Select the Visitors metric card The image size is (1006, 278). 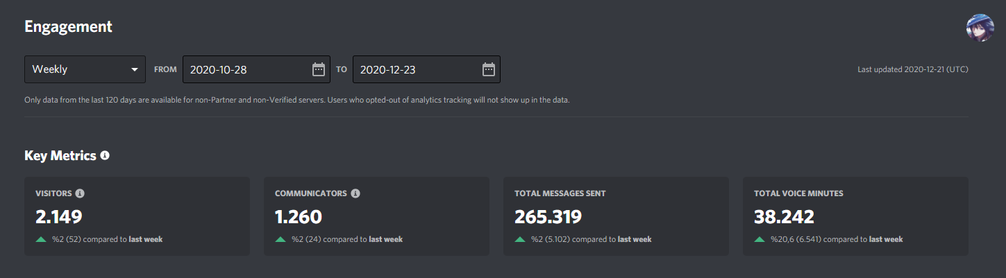pos(137,216)
